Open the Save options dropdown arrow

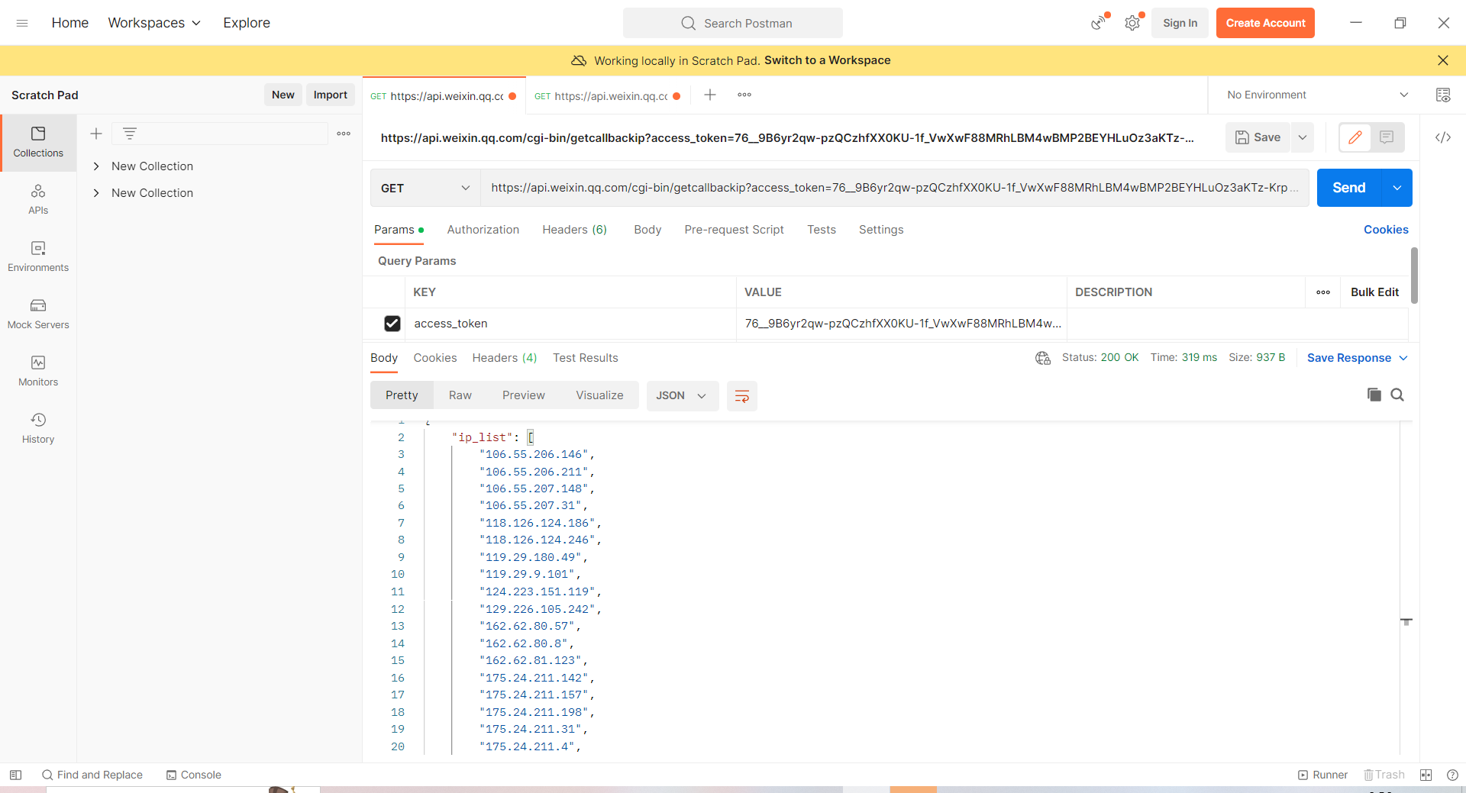(1303, 137)
